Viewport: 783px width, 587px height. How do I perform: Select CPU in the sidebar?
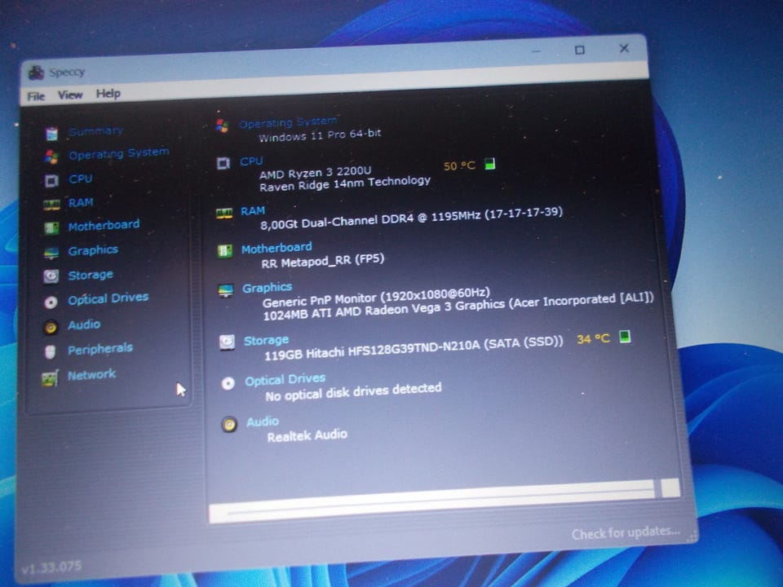(81, 179)
